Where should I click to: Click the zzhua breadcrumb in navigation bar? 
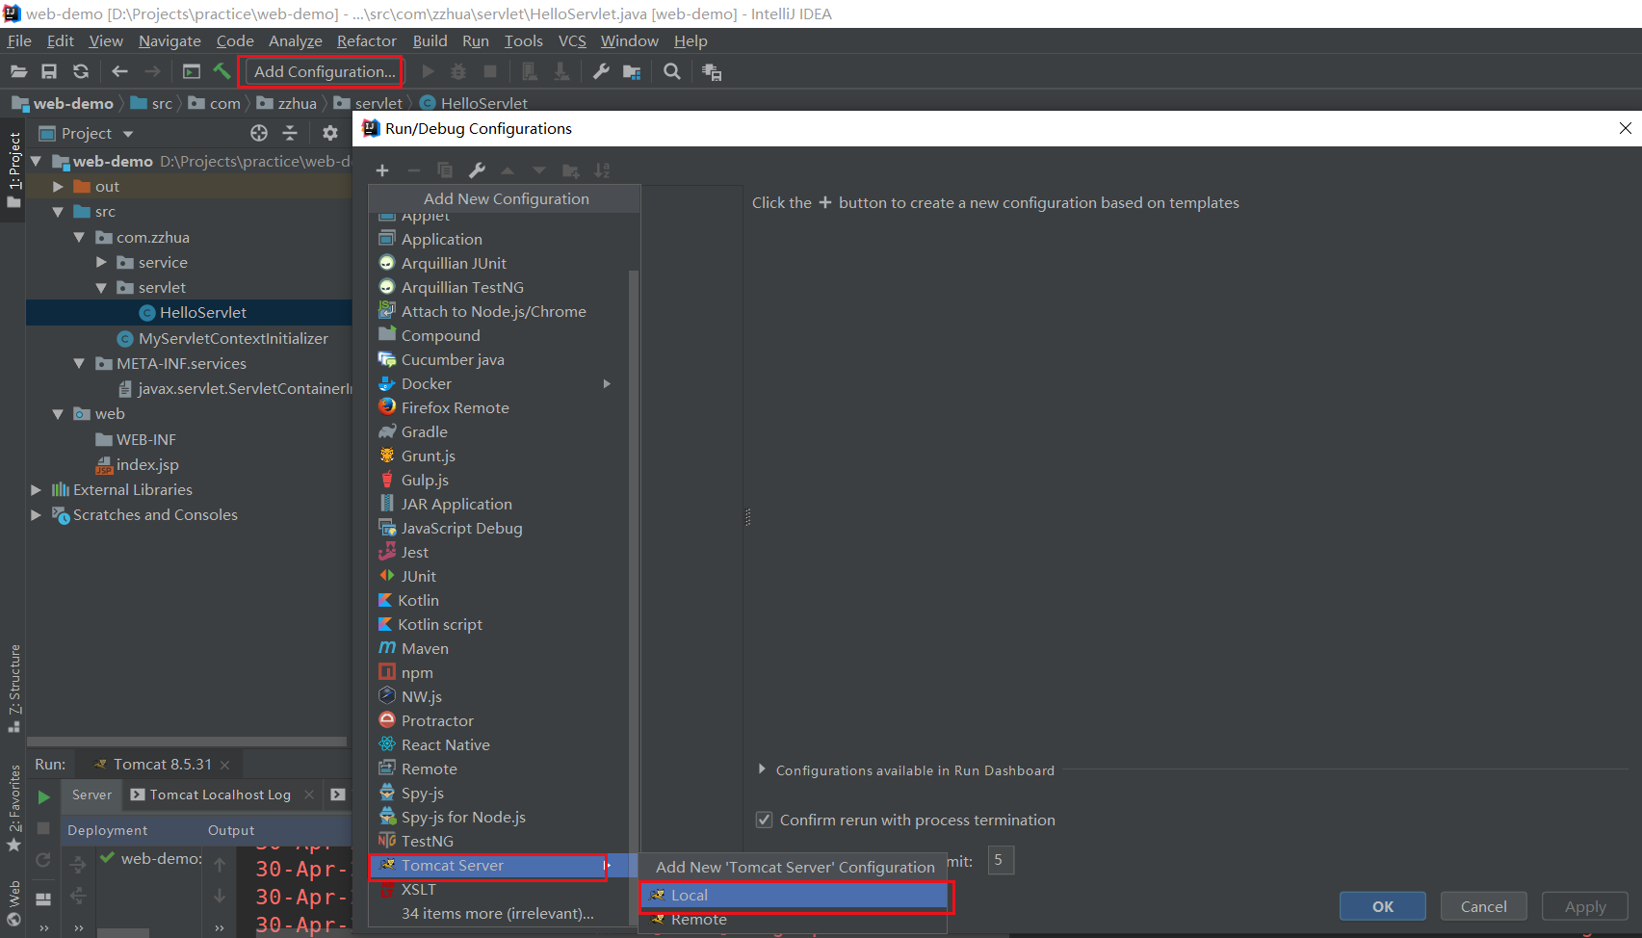[x=297, y=103]
